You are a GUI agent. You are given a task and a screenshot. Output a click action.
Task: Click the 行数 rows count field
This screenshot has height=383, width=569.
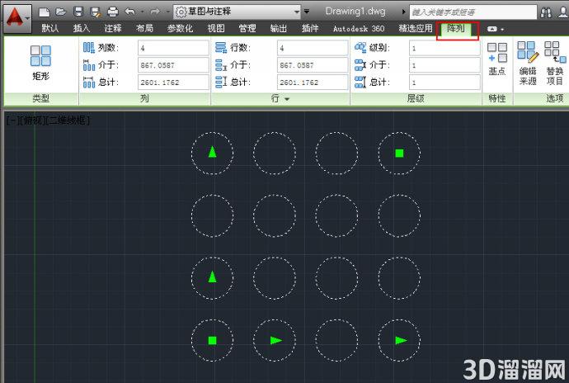click(x=313, y=48)
